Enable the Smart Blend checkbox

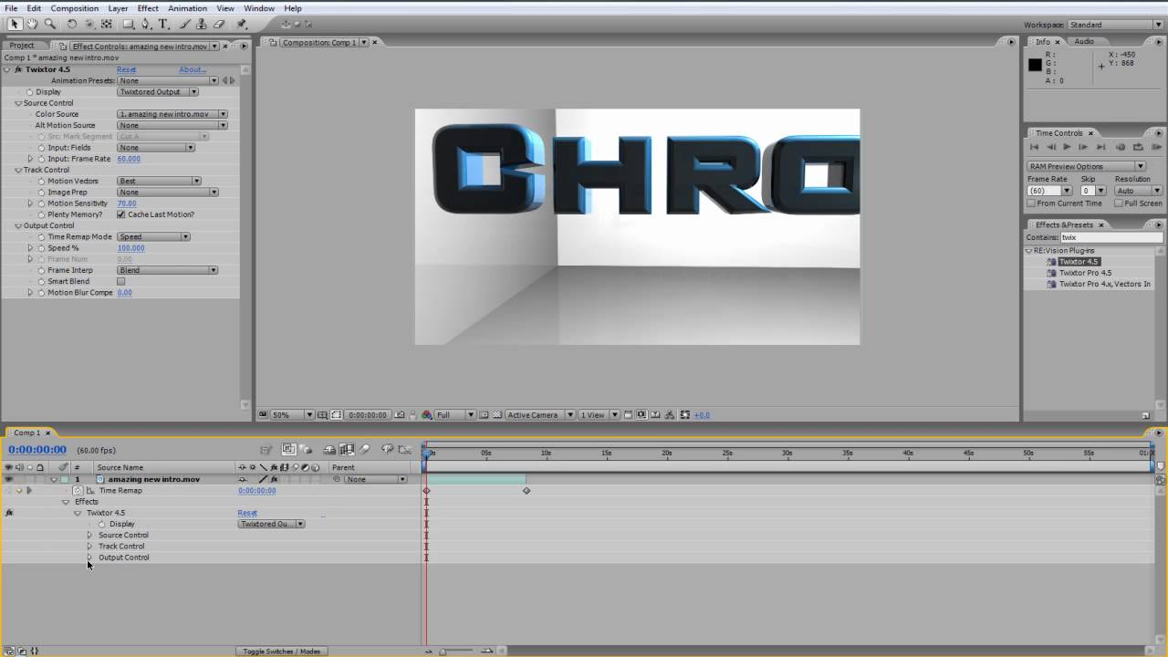coord(120,281)
